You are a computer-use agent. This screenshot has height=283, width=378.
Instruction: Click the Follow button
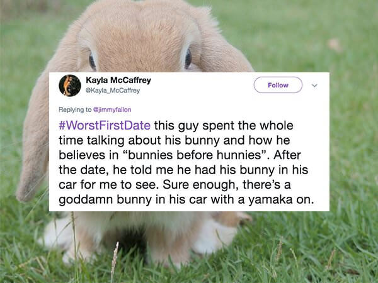tap(278, 85)
